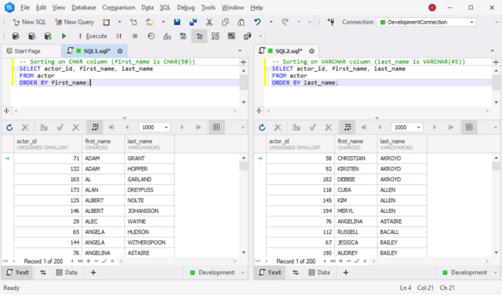This screenshot has height=295, width=502.
Task: Add a new view tab in left pane
Action: (93, 272)
